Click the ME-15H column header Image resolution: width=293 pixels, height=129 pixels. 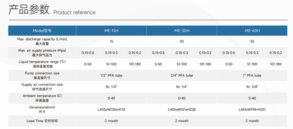pos(111,31)
